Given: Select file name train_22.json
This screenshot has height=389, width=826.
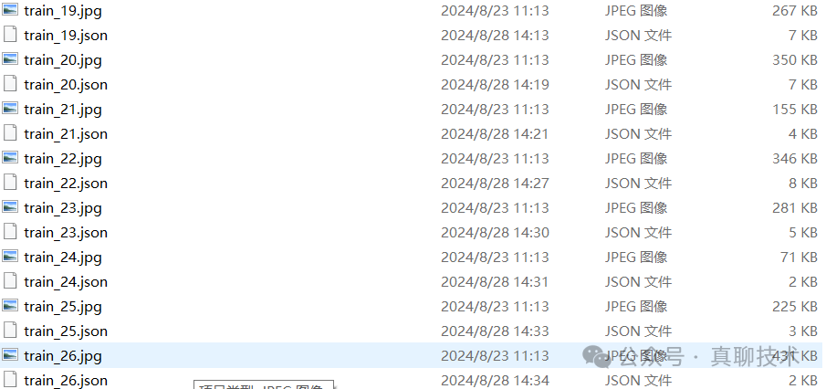Looking at the screenshot, I should tap(66, 184).
